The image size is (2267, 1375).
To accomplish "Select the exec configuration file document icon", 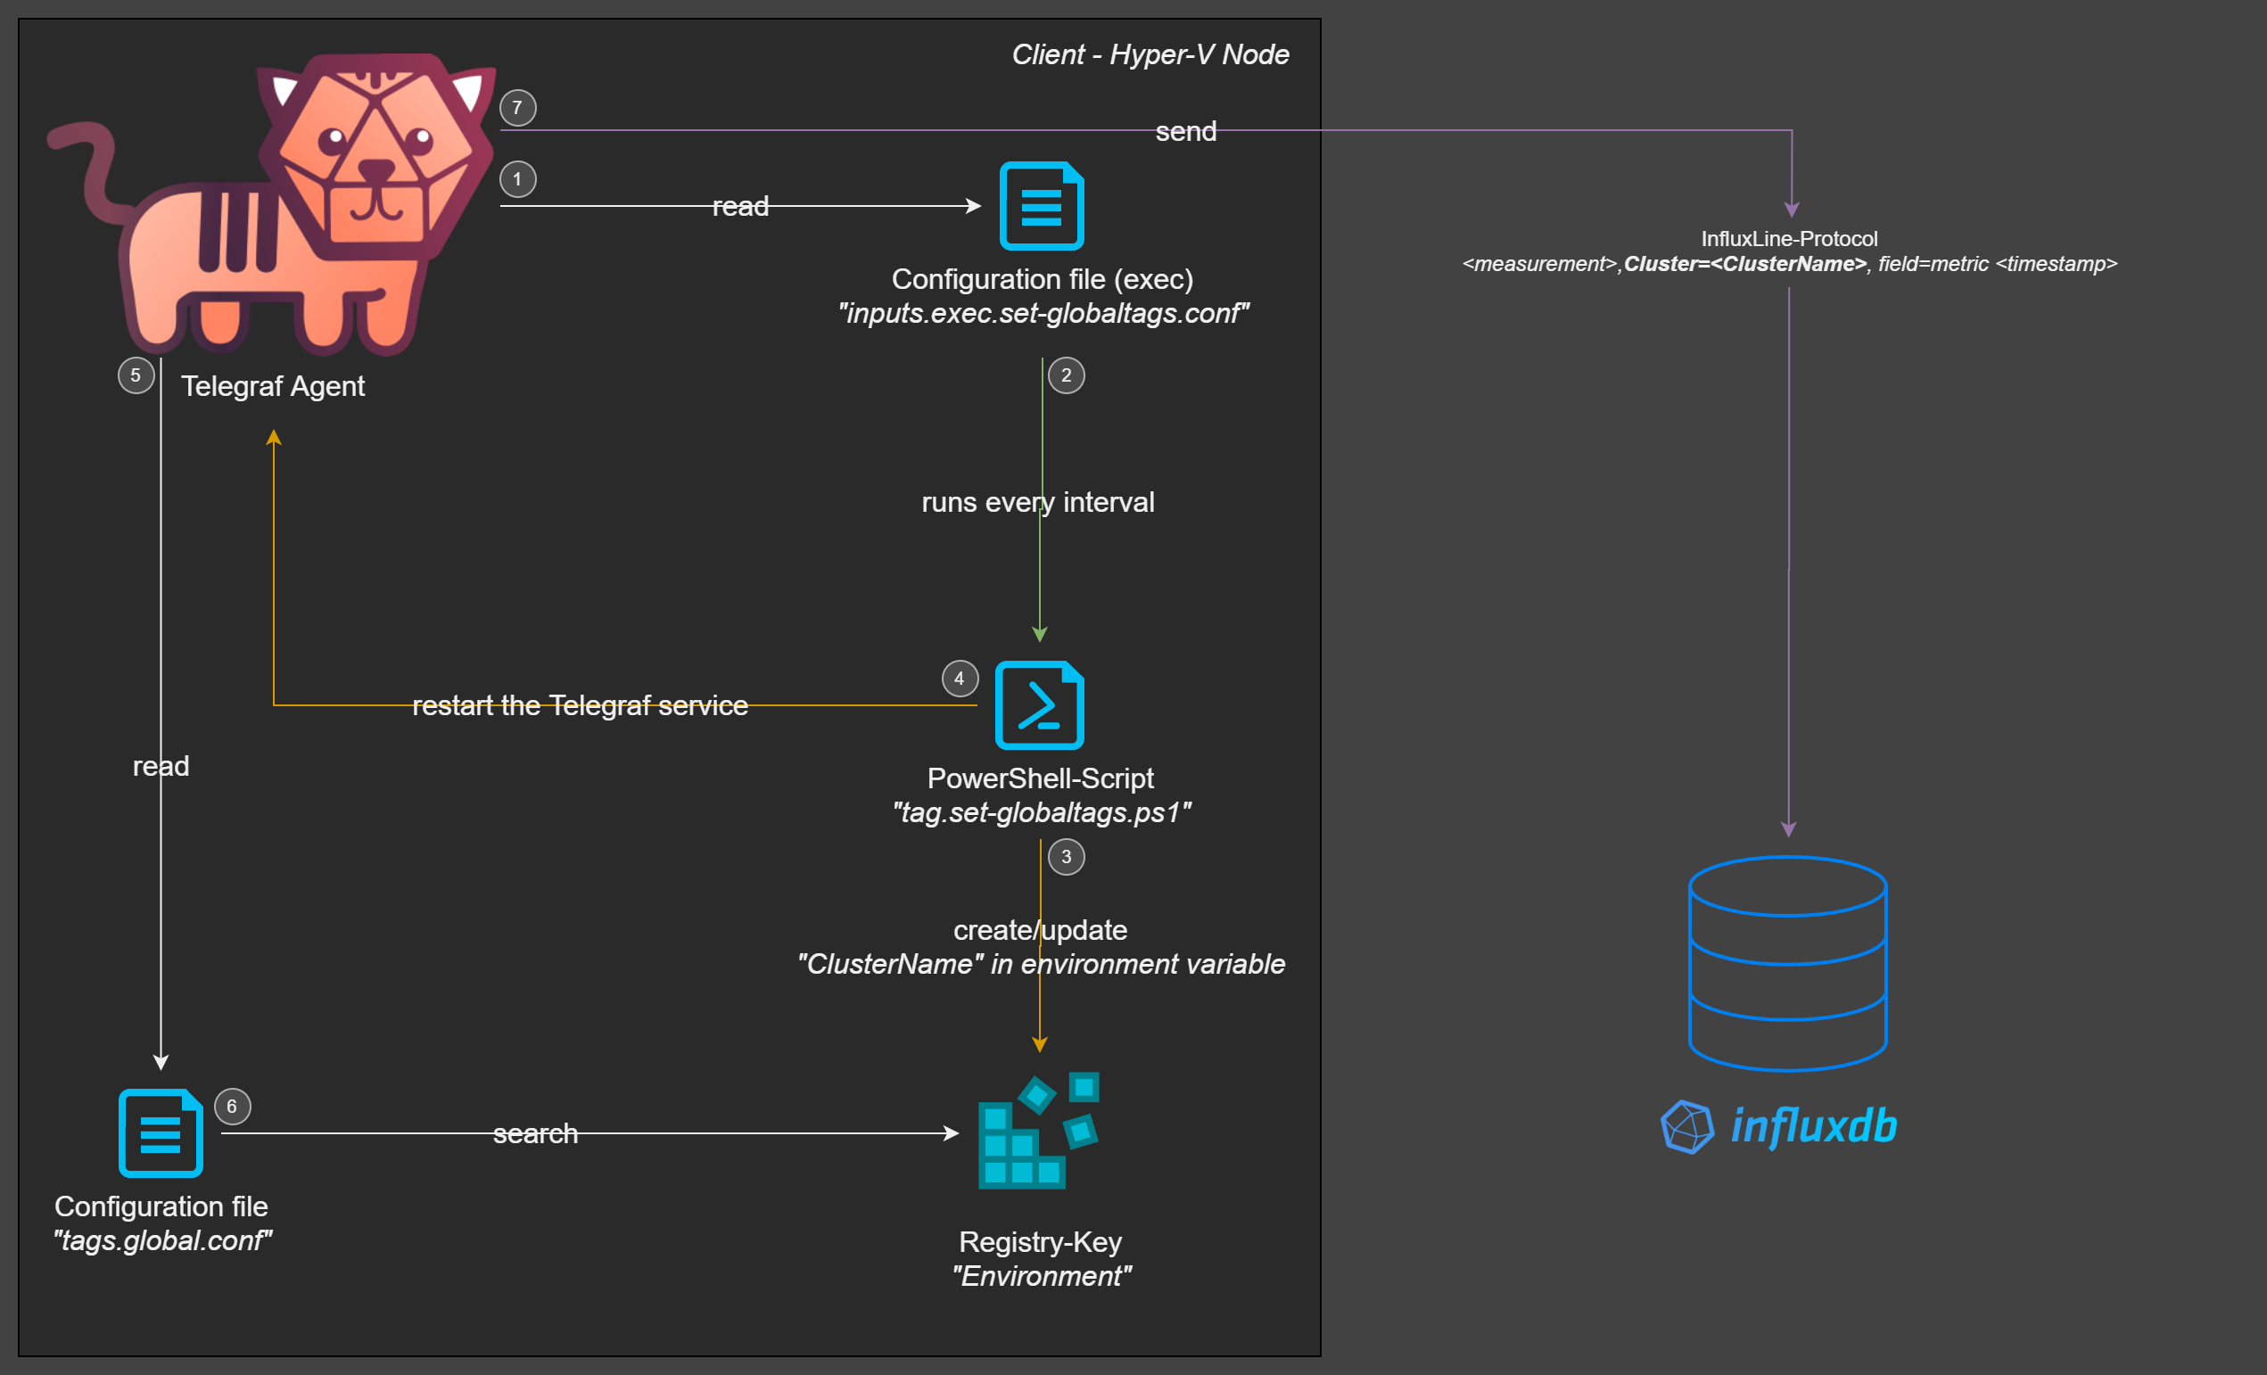I will click(1042, 205).
